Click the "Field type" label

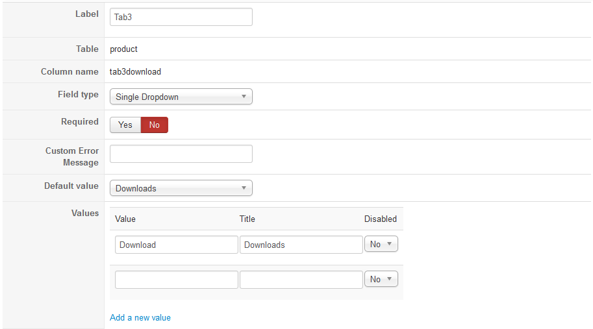78,94
